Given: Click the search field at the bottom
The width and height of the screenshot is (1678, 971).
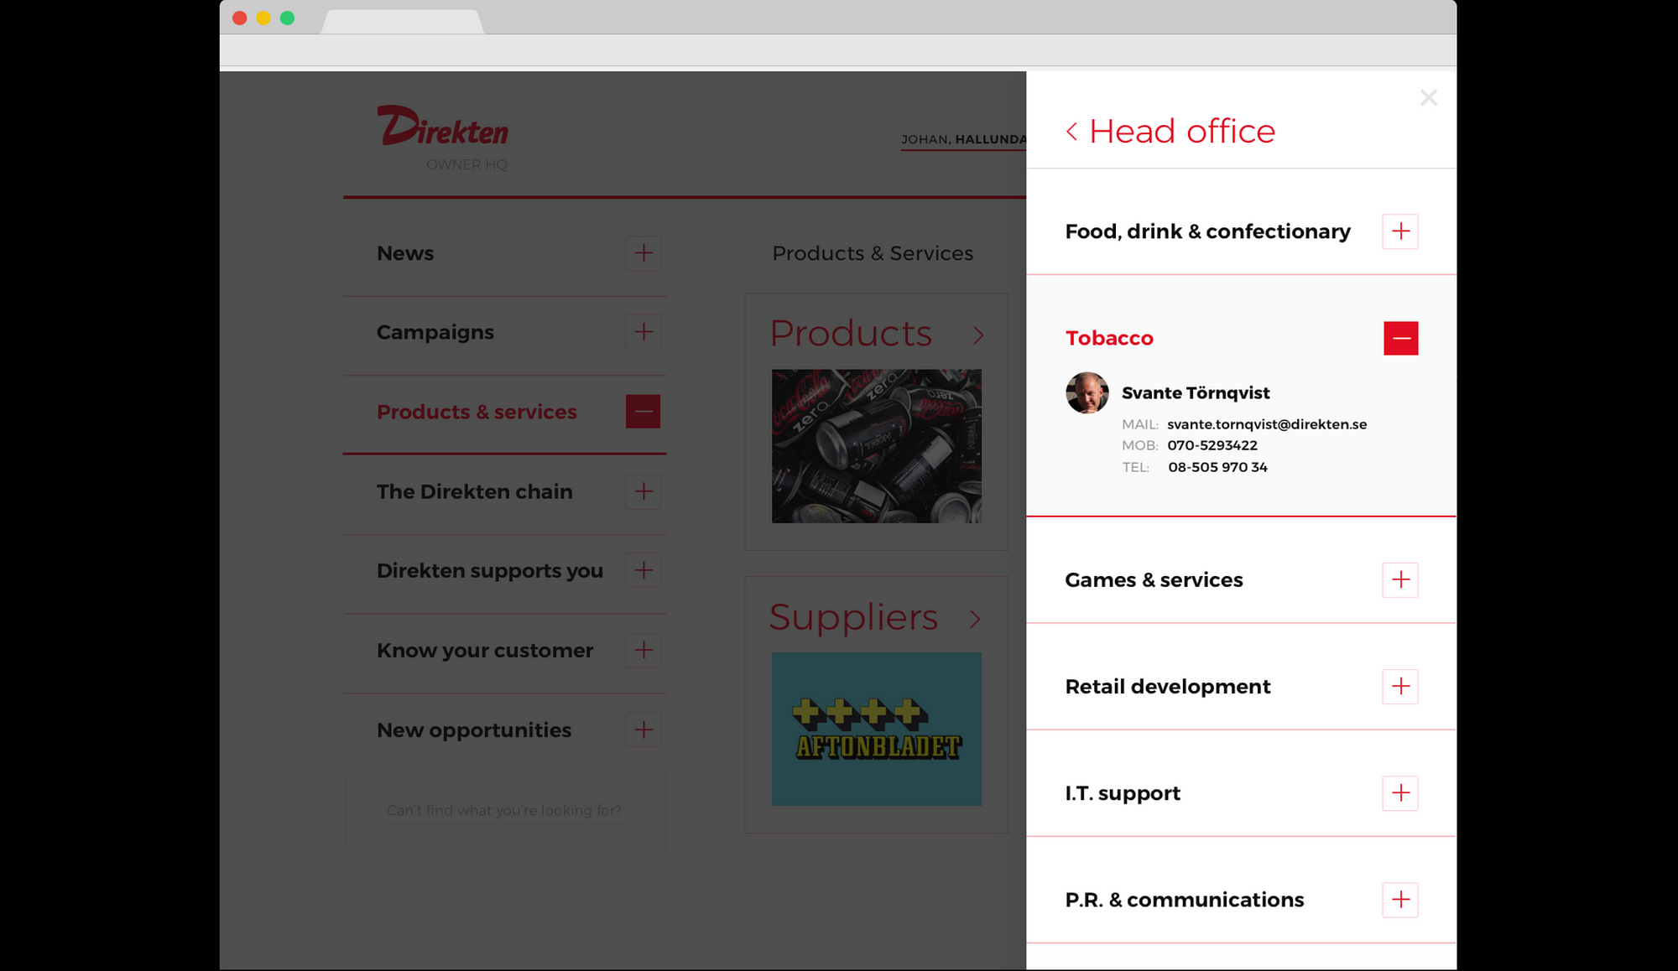Looking at the screenshot, I should point(503,811).
